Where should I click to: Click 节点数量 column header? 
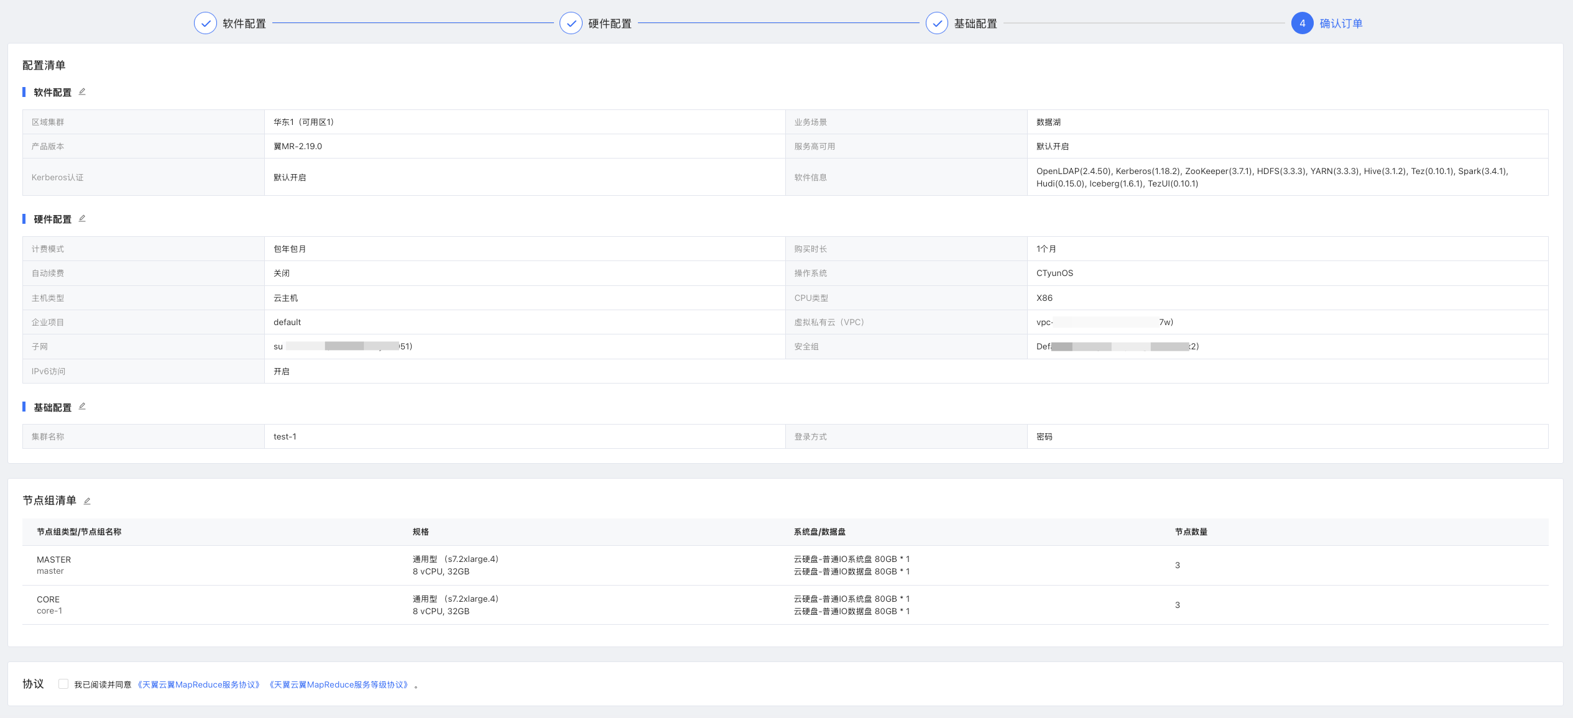tap(1191, 532)
